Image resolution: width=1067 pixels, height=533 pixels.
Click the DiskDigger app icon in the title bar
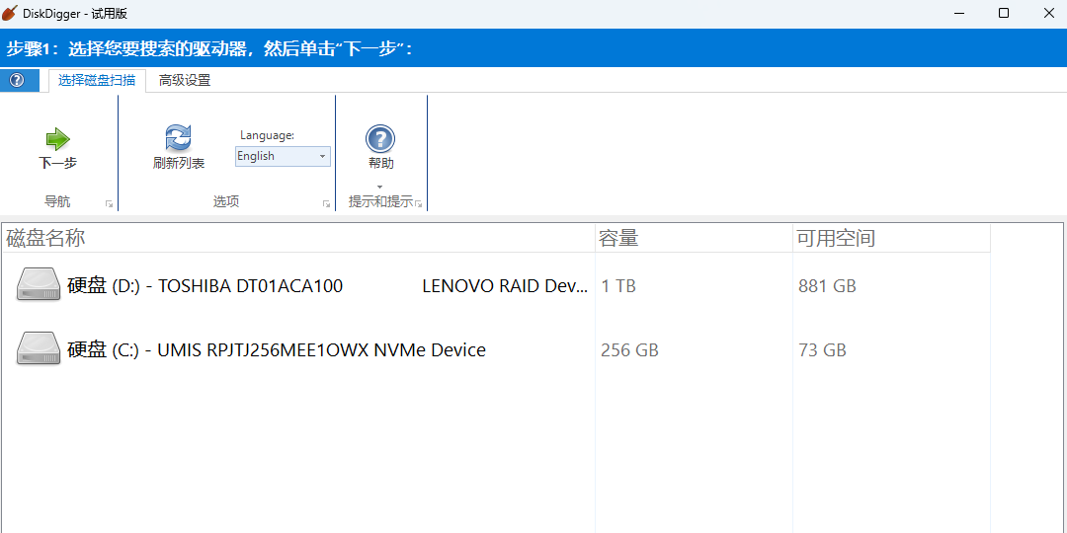pyautogui.click(x=10, y=13)
